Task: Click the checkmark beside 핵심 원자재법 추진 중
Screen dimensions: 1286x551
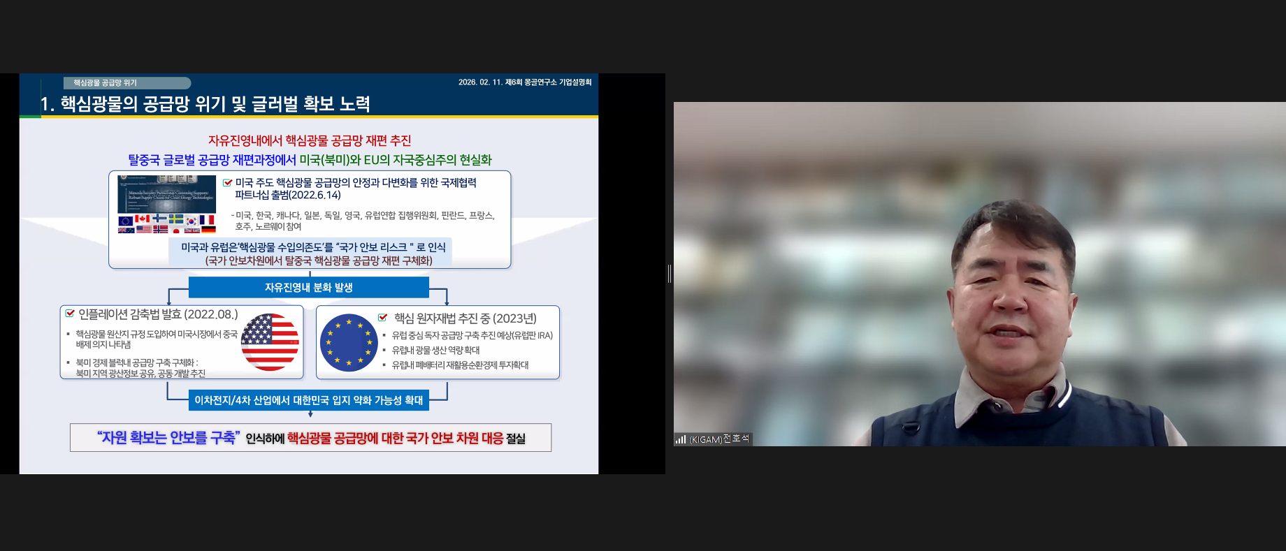Action: click(x=383, y=318)
